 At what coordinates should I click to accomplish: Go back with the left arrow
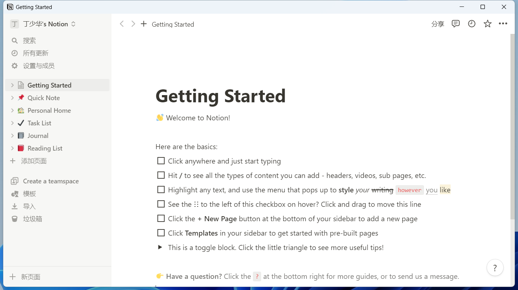coord(122,24)
